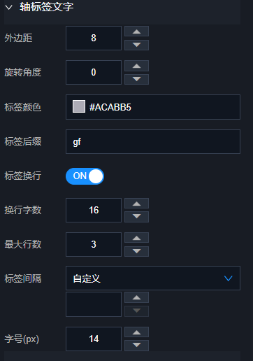Decrease 最大行数 with the down arrow
Screen dimensions: 253x361
(x=136, y=251)
